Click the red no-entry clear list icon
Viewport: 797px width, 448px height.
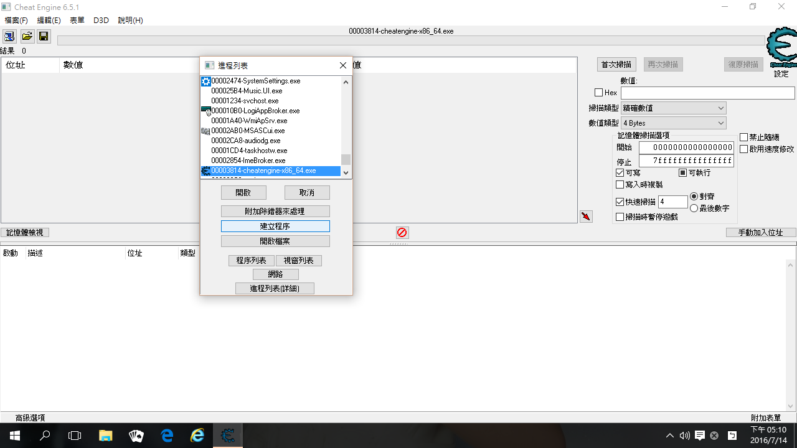[402, 232]
